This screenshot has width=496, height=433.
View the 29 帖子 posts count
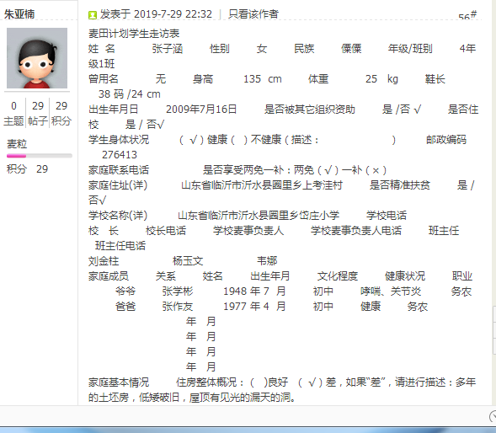coord(38,114)
